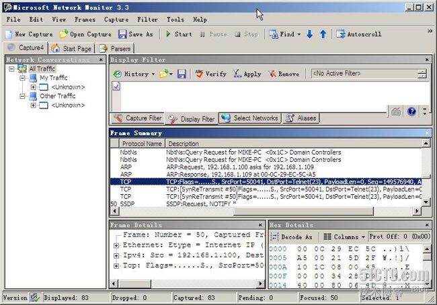Screen dimensions: 437x305
Task: Click the blue help question mark icon
Action: [x=411, y=112]
